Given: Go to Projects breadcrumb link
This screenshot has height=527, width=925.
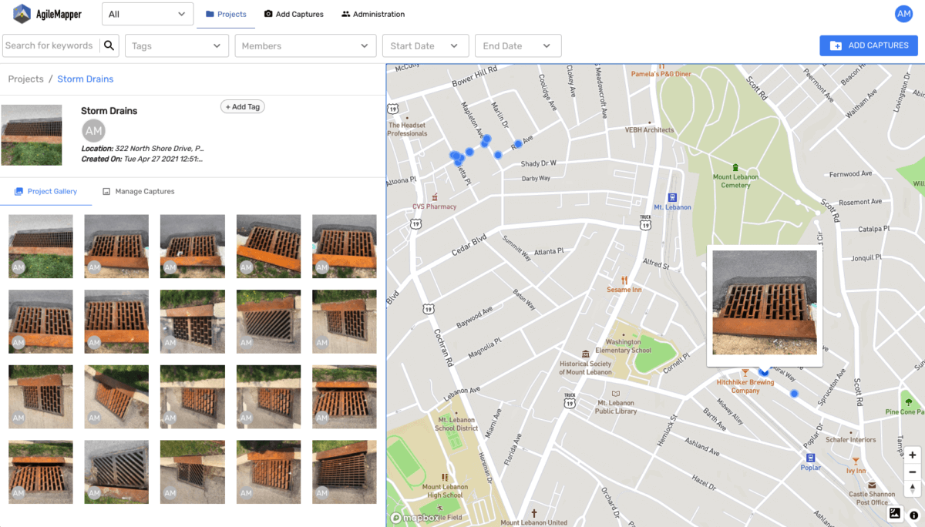Looking at the screenshot, I should pos(25,79).
